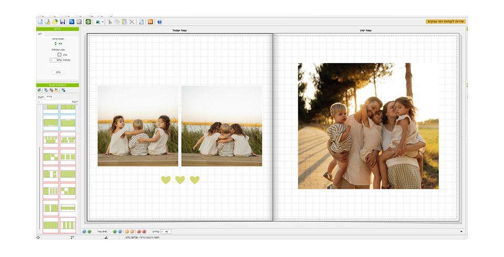Open help with the blue question mark
The height and width of the screenshot is (257, 504).
(160, 22)
